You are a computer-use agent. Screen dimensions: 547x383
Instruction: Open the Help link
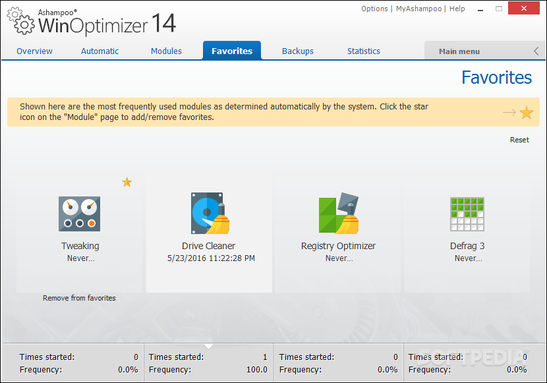coord(457,9)
